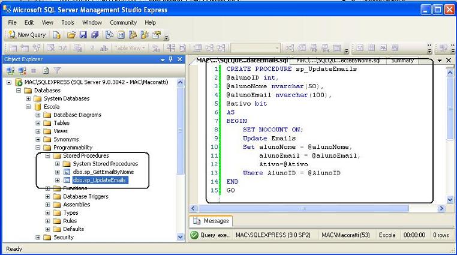This screenshot has height=255, width=457.
Task: Open the standard toolbar options arrow
Action: click(166, 37)
